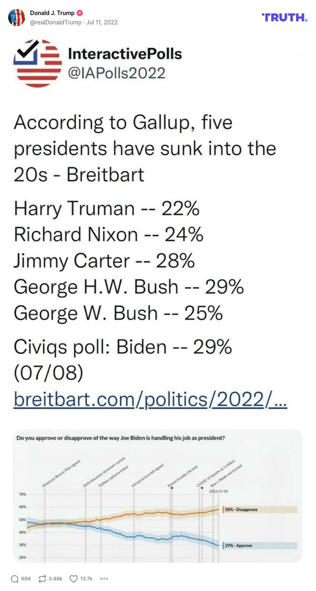
Task: Open Donald J. Trump's profile avatar
Action: coord(17,17)
